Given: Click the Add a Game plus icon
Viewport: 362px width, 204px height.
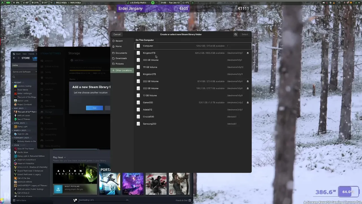Looking at the screenshot, I should click(14, 200).
